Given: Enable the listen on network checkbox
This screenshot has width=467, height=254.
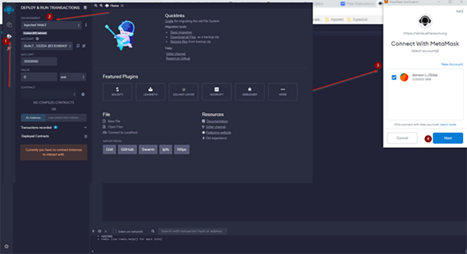Looking at the screenshot, I should tap(114, 231).
